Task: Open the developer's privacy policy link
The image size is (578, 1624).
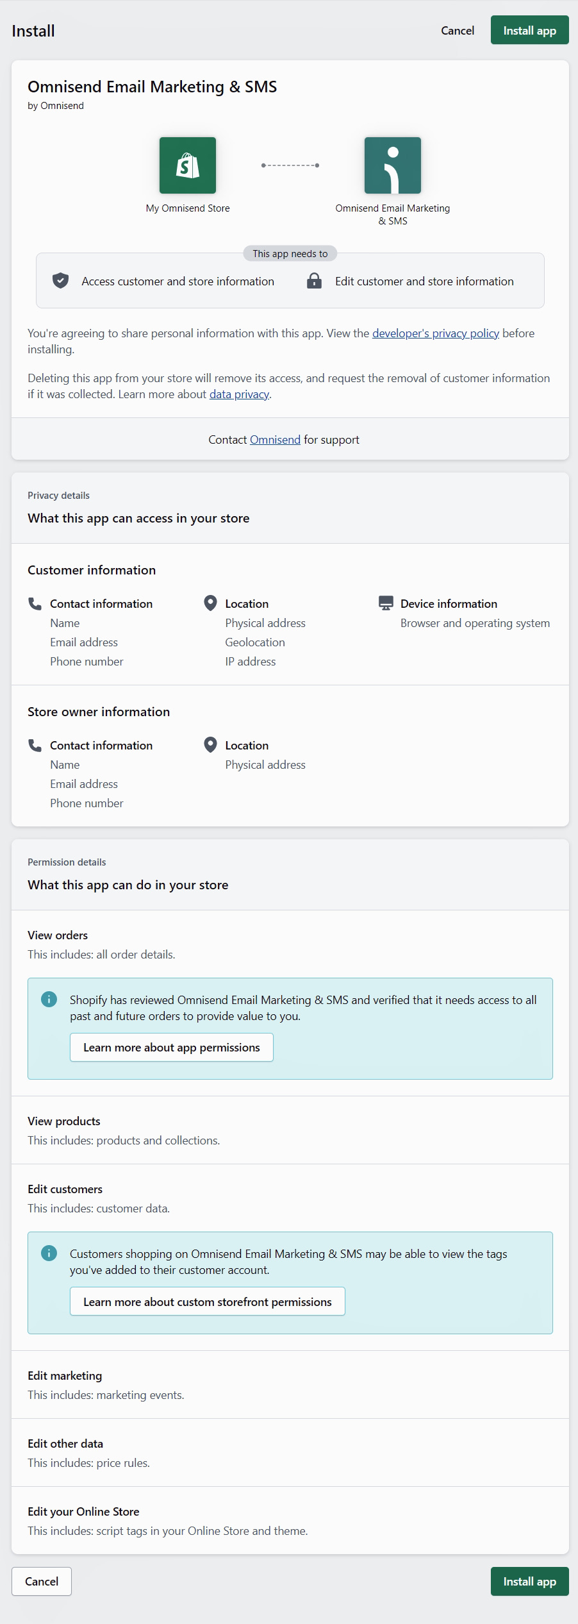Action: (x=436, y=333)
